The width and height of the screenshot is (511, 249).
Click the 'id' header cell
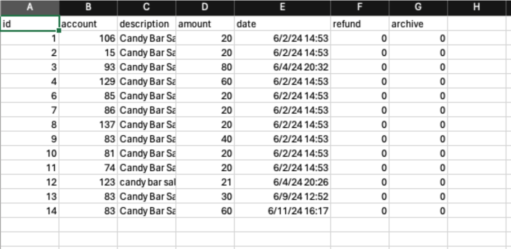(x=30, y=24)
